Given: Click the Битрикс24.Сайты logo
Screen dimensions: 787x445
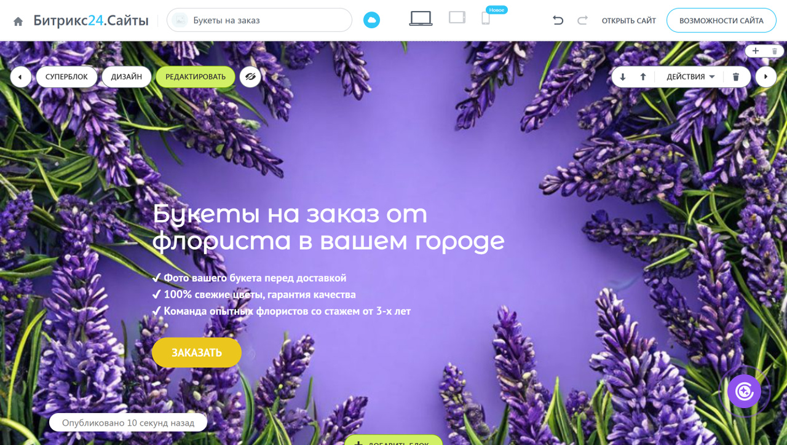Looking at the screenshot, I should (x=91, y=20).
